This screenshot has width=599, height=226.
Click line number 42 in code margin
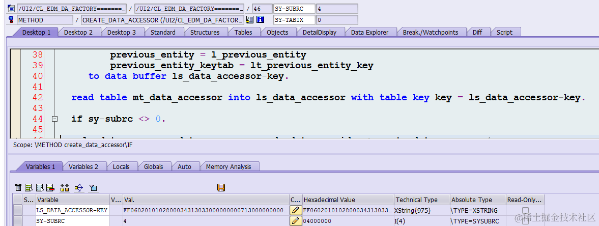point(38,98)
